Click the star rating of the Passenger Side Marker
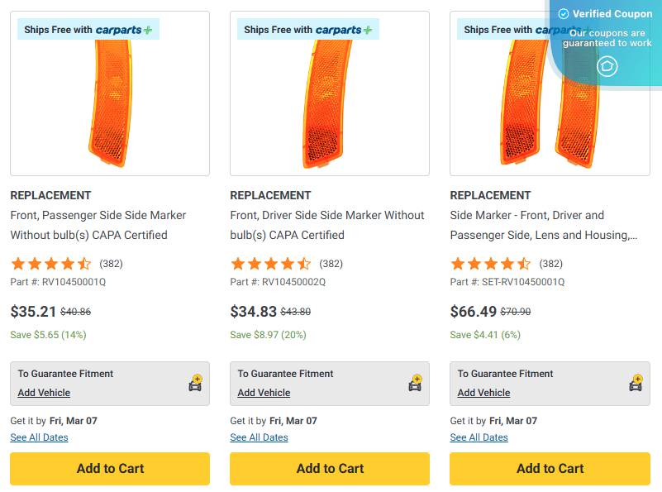The image size is (662, 492). pyautogui.click(x=51, y=265)
